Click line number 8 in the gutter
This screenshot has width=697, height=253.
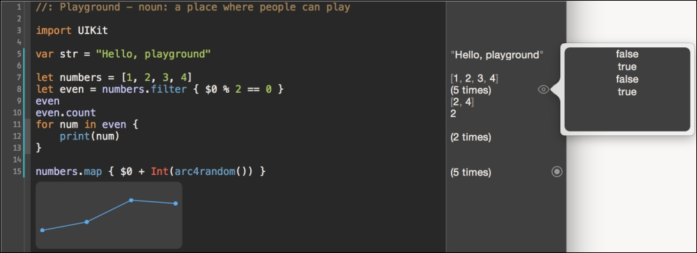pos(19,89)
